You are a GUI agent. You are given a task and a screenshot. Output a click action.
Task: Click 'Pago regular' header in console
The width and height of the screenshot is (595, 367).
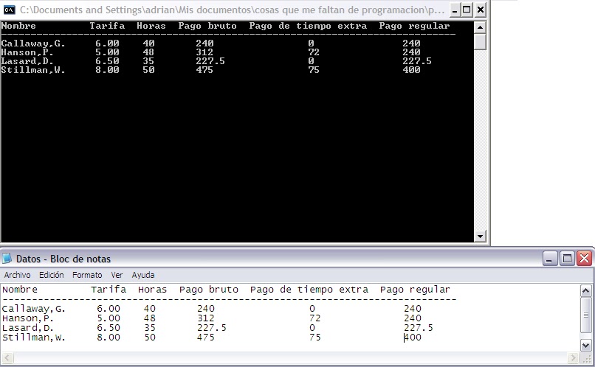click(x=414, y=27)
